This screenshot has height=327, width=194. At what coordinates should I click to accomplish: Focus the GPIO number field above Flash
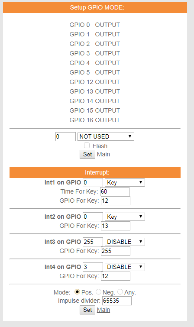click(x=65, y=136)
